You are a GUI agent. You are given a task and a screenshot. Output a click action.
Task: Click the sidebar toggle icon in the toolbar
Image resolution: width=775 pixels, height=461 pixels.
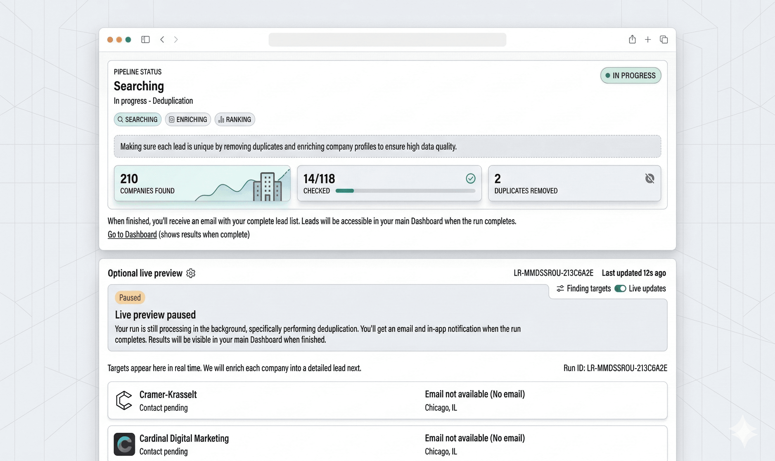145,39
